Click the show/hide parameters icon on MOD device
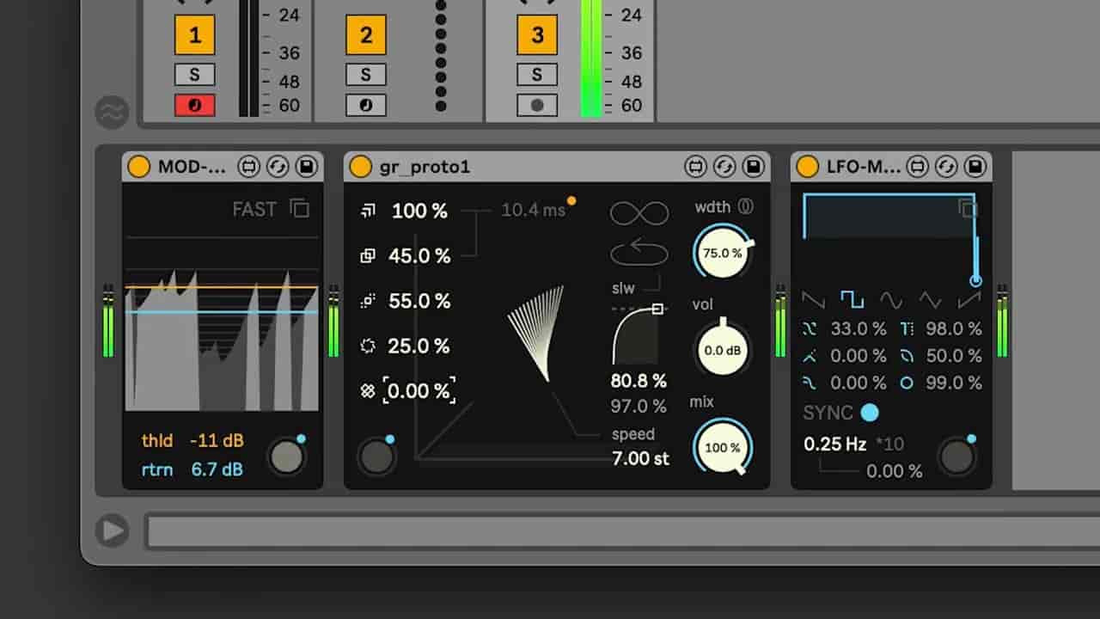Viewport: 1100px width, 619px height. [x=249, y=166]
